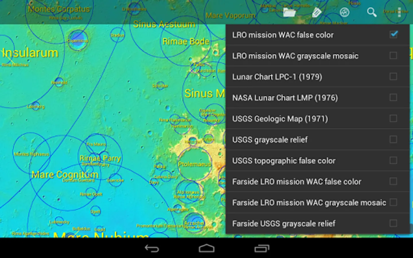
Task: Check the Lunar Chart LPC-1 (1979) checkbox
Action: click(393, 76)
